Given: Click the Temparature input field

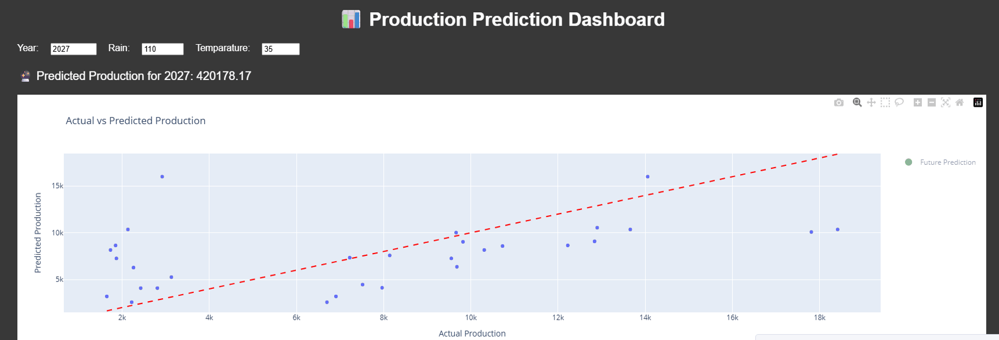Looking at the screenshot, I should [280, 49].
